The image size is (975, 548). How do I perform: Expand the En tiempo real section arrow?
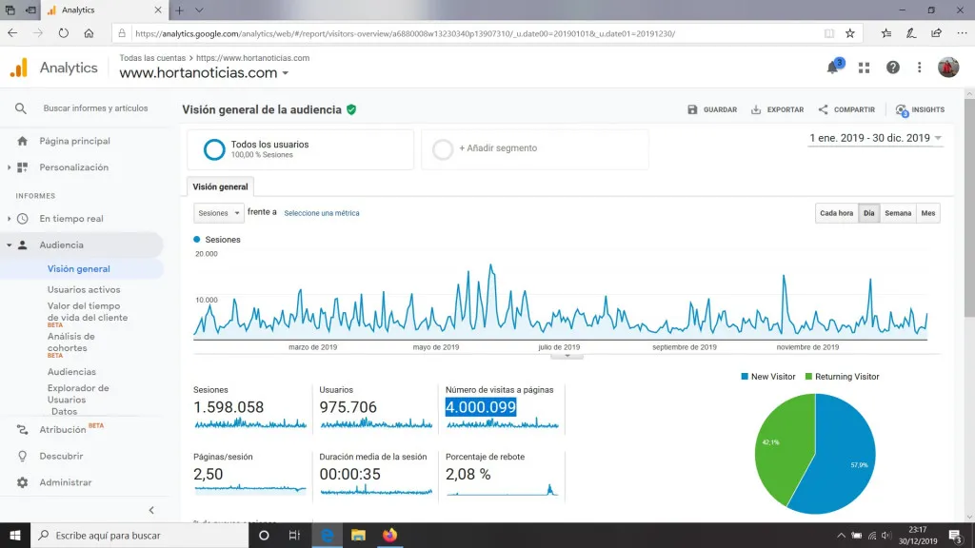coord(9,219)
